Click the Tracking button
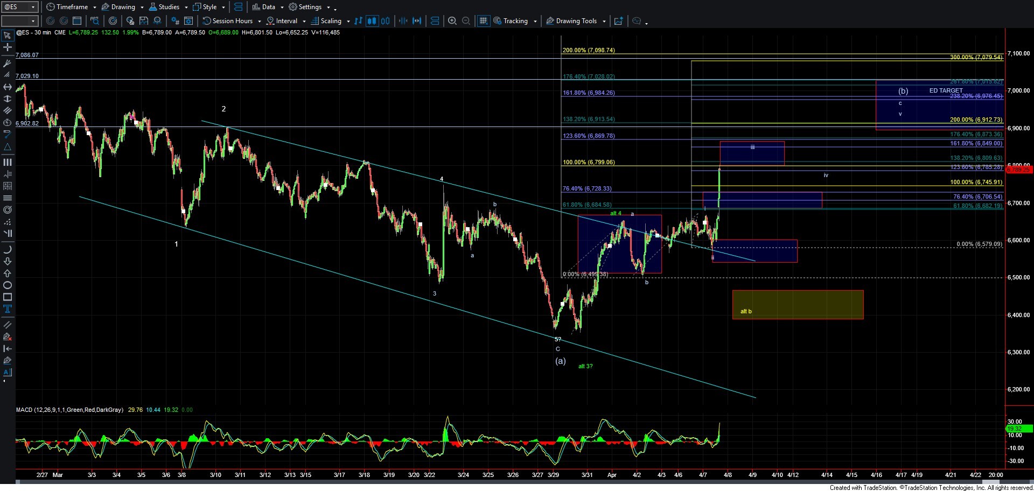The image size is (1034, 491). (515, 21)
